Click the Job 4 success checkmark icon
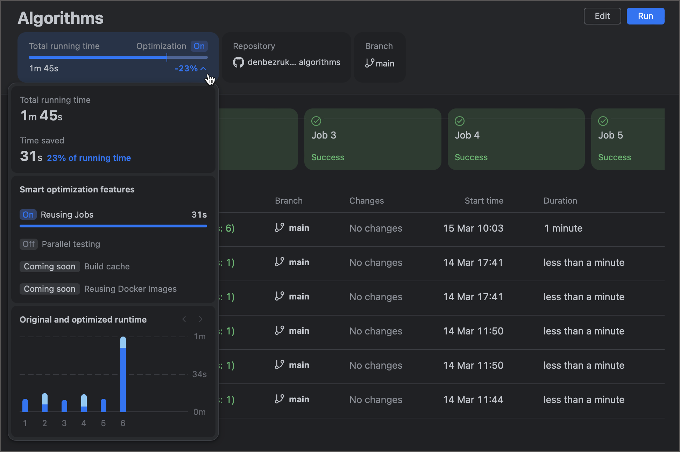The width and height of the screenshot is (680, 452). 460,121
